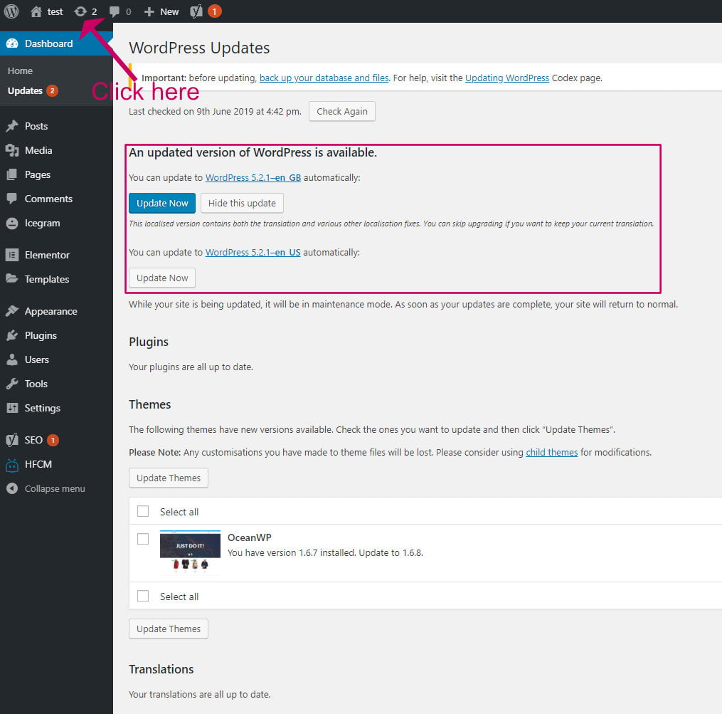Image resolution: width=722 pixels, height=714 pixels.
Task: Go to Home submenu item
Action: click(x=20, y=71)
